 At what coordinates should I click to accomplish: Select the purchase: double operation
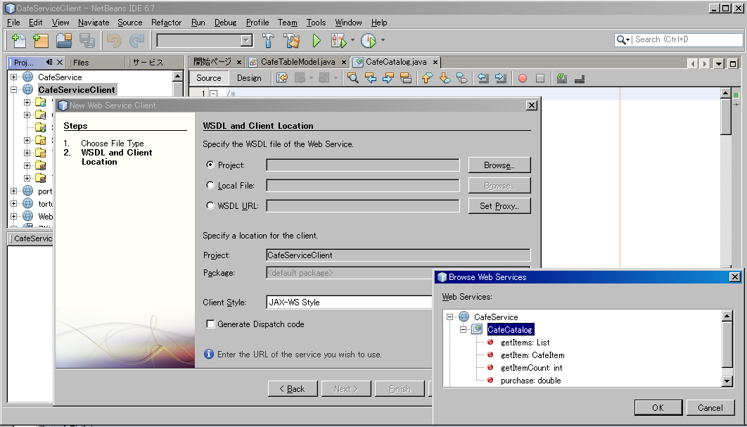coord(531,381)
